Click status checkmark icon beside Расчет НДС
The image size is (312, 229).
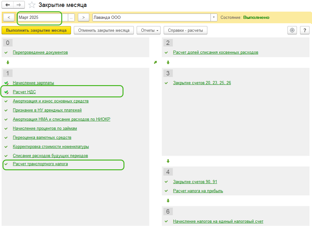tap(6, 92)
